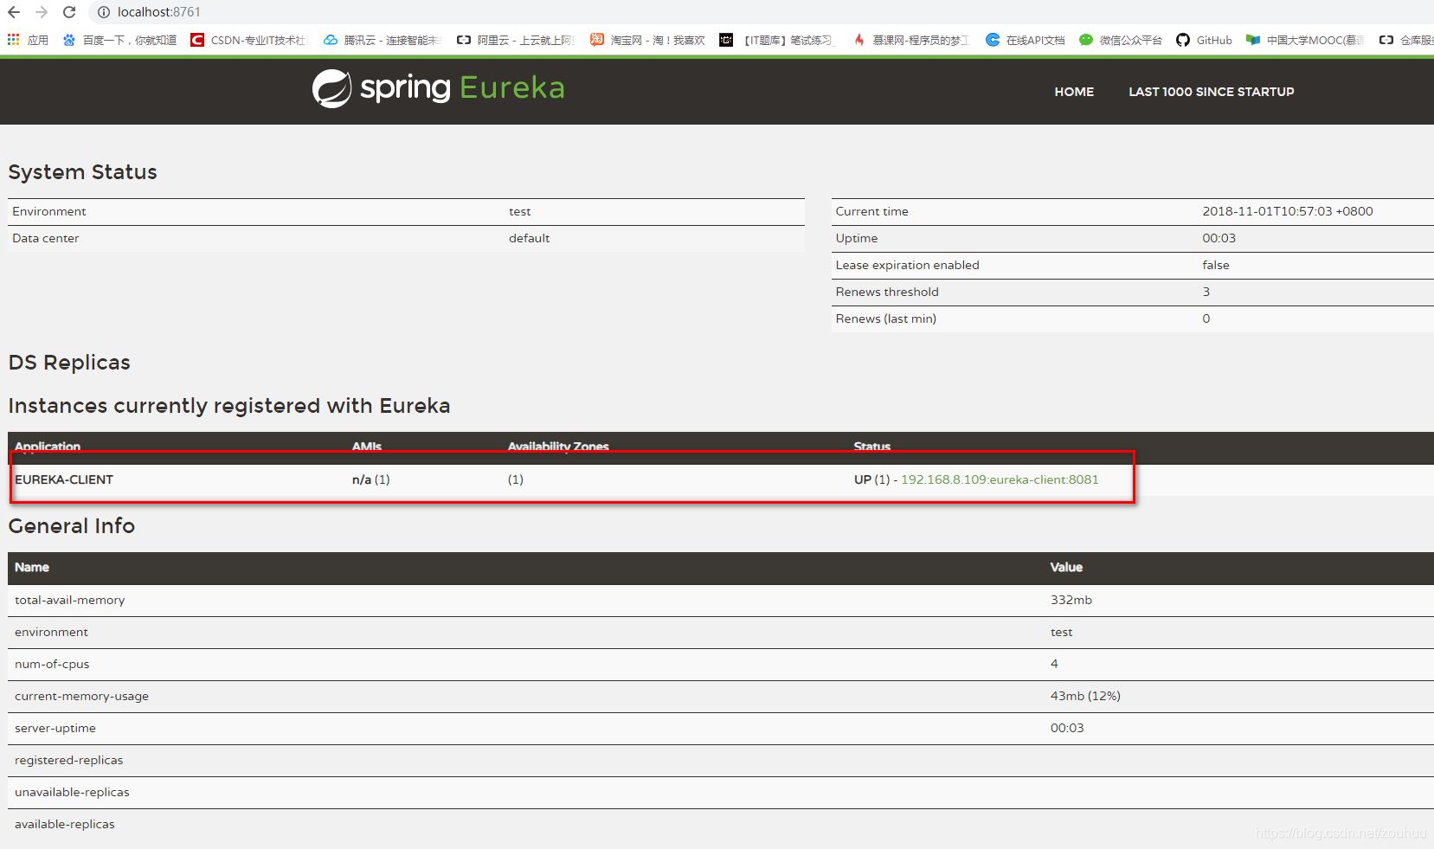Click the current-memory-usage row name
Screen dimensions: 1434x849
click(81, 696)
